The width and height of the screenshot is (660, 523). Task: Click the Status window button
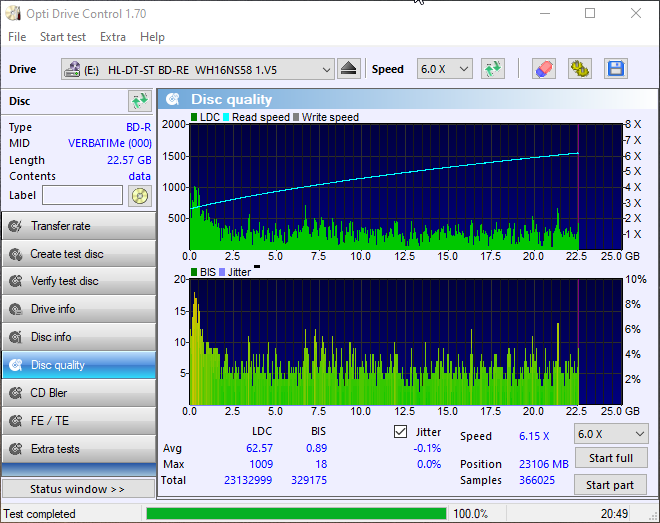[78, 489]
